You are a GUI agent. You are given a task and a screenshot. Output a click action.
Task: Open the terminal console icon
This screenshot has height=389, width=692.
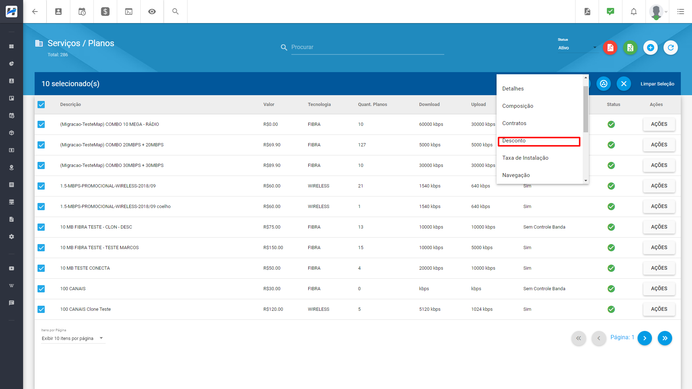129,12
